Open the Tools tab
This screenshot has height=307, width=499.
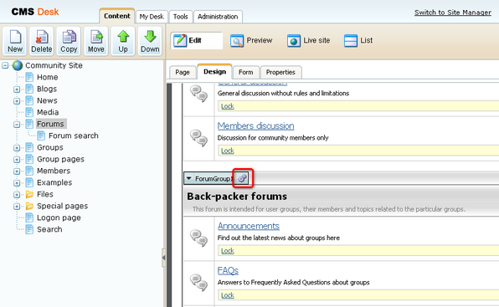coord(181,17)
